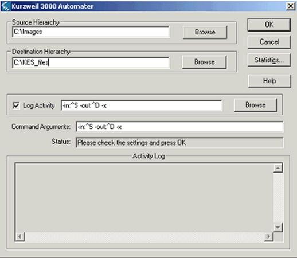
Task: Click the Kurzweil 3000 title bar icon
Action: click(x=6, y=6)
